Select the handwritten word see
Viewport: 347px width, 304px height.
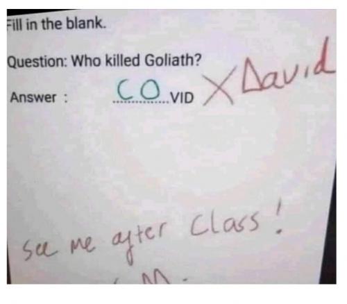[x=40, y=251]
